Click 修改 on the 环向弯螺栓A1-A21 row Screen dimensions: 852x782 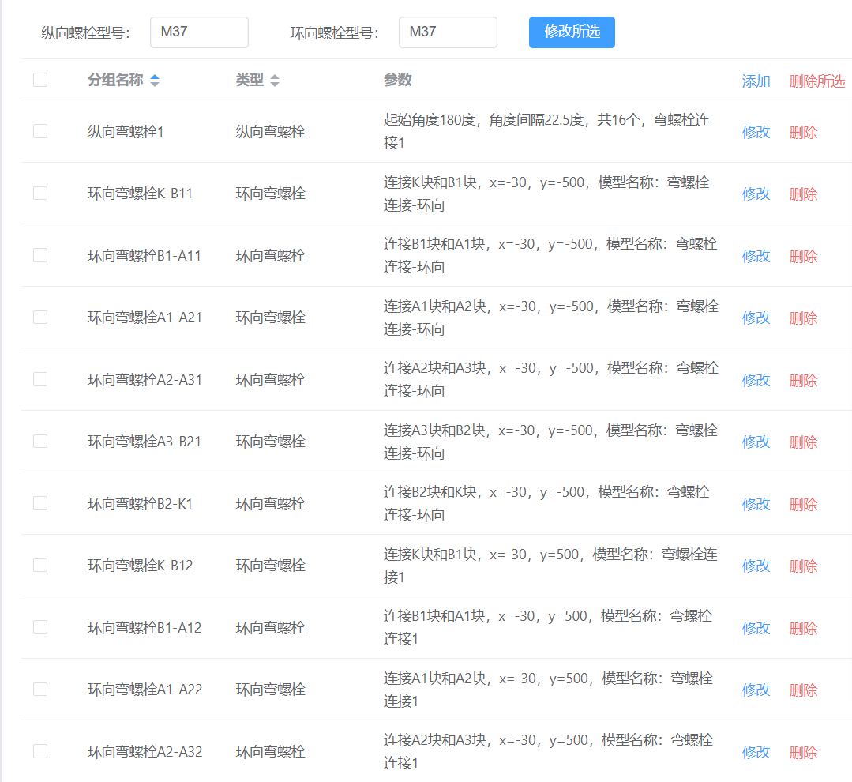pos(756,318)
